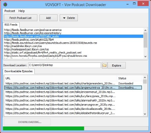The image size is (151, 133).
Task: Open the Podcast menu
Action: (10, 11)
